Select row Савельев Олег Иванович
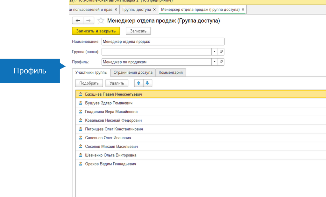The image size is (326, 197). coord(201,138)
